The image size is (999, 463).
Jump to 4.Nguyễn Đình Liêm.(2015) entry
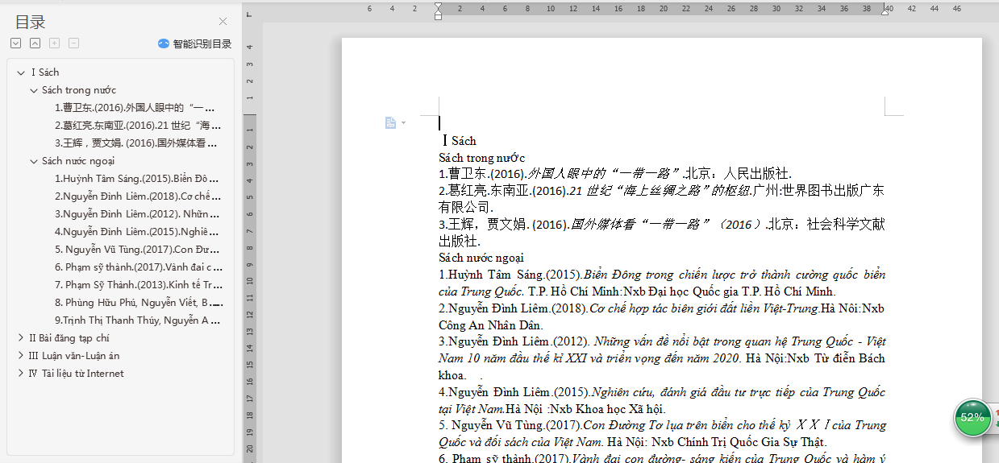(x=138, y=232)
